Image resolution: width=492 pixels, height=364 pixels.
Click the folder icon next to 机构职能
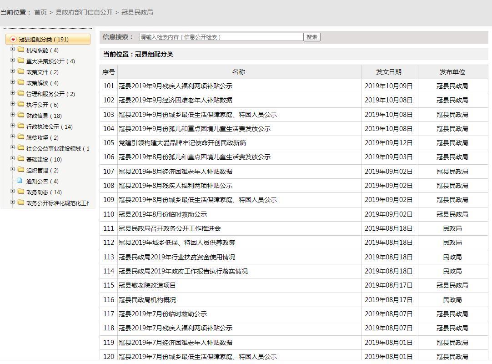coord(21,50)
